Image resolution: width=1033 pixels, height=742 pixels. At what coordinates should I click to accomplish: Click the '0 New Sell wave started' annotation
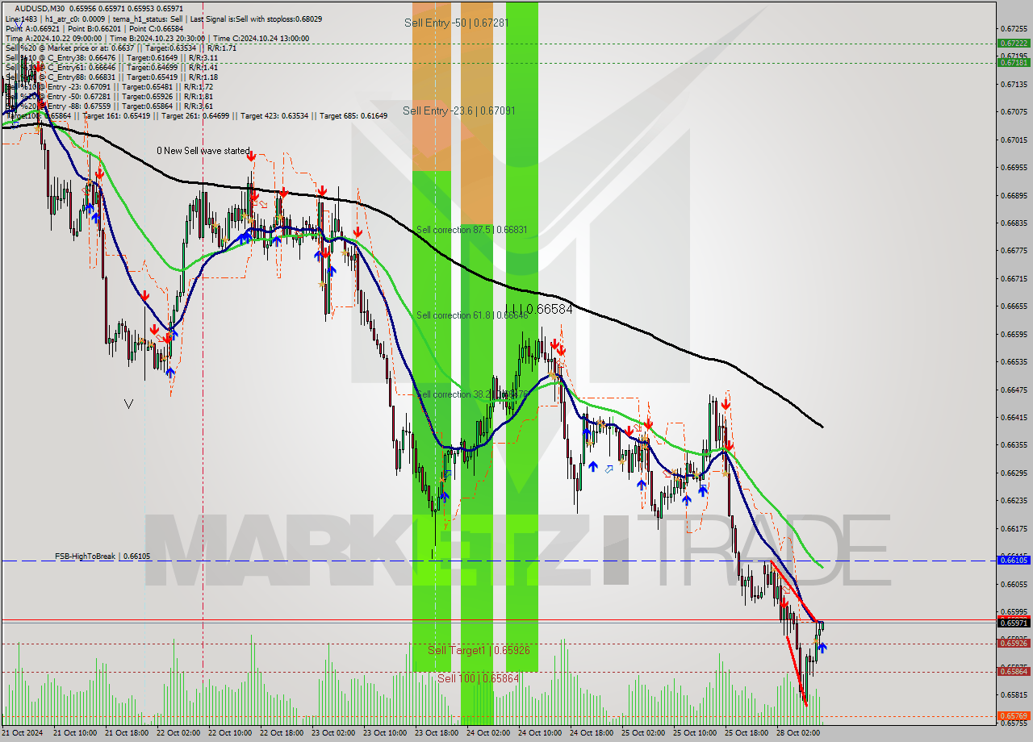click(203, 151)
